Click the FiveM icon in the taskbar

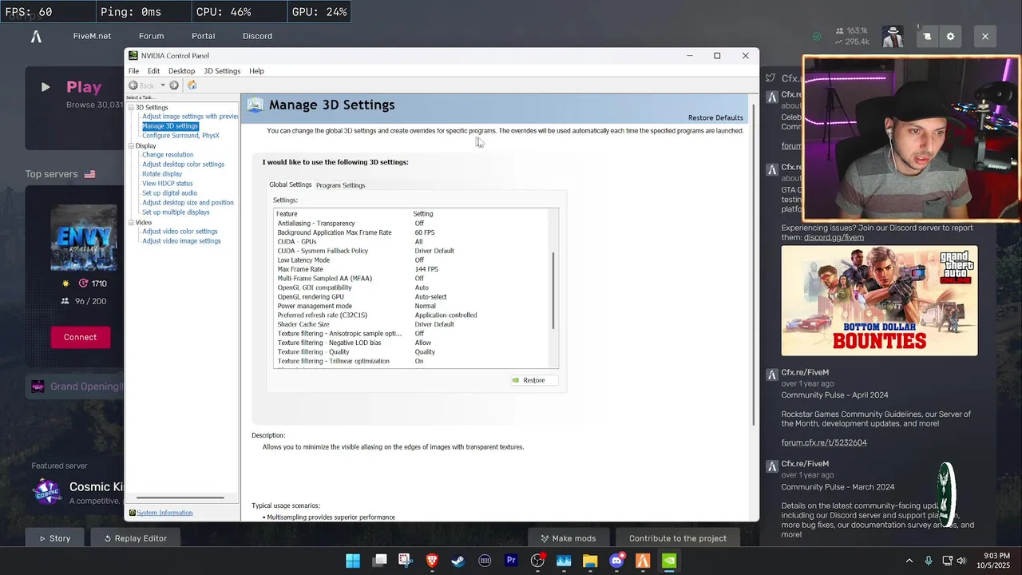pyautogui.click(x=643, y=561)
